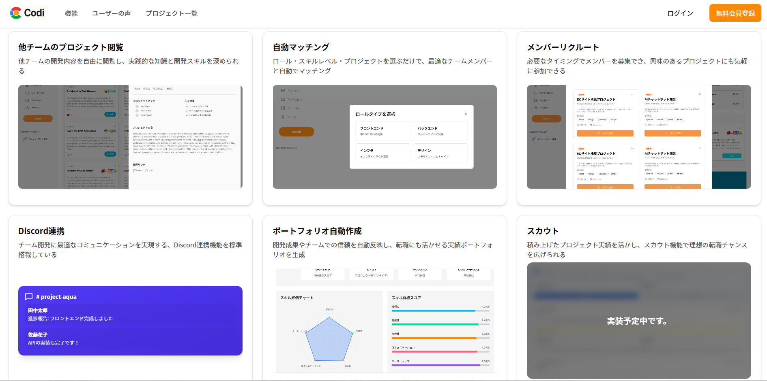Click the Codi logo icon
Image resolution: width=767 pixels, height=381 pixels.
click(16, 13)
